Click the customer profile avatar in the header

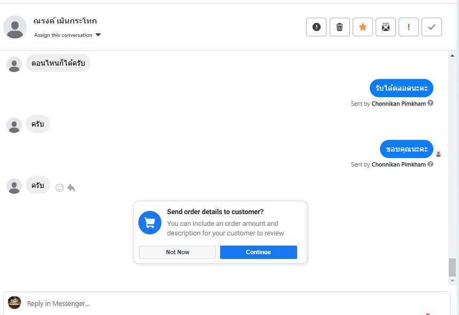click(15, 27)
